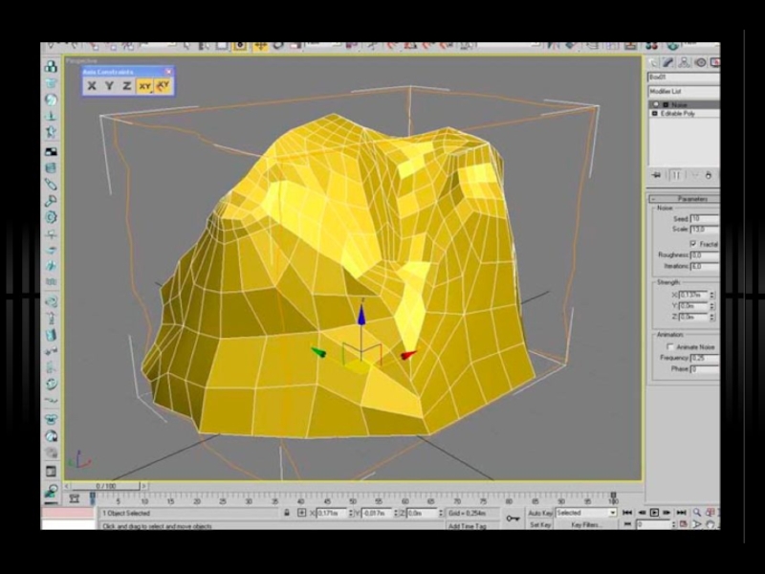Select the Z axis constraint button
Image resolution: width=765 pixels, height=574 pixels.
pos(126,86)
